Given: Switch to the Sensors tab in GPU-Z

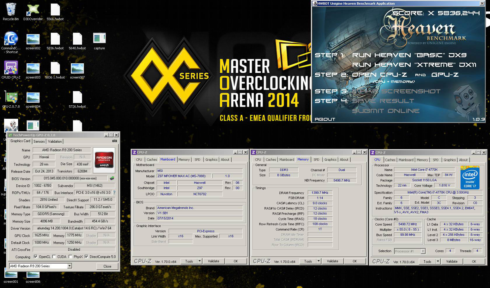Looking at the screenshot, I should tap(39, 141).
